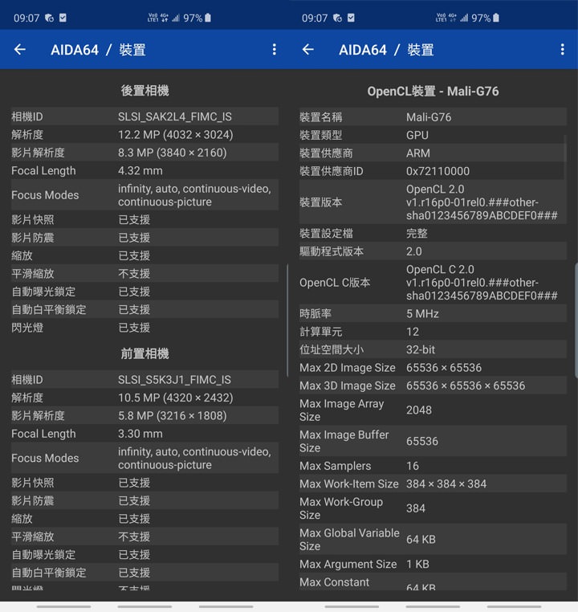
Task: Select the 10.5 MP (4320 × 2432) resolution value
Action: pyautogui.click(x=176, y=398)
